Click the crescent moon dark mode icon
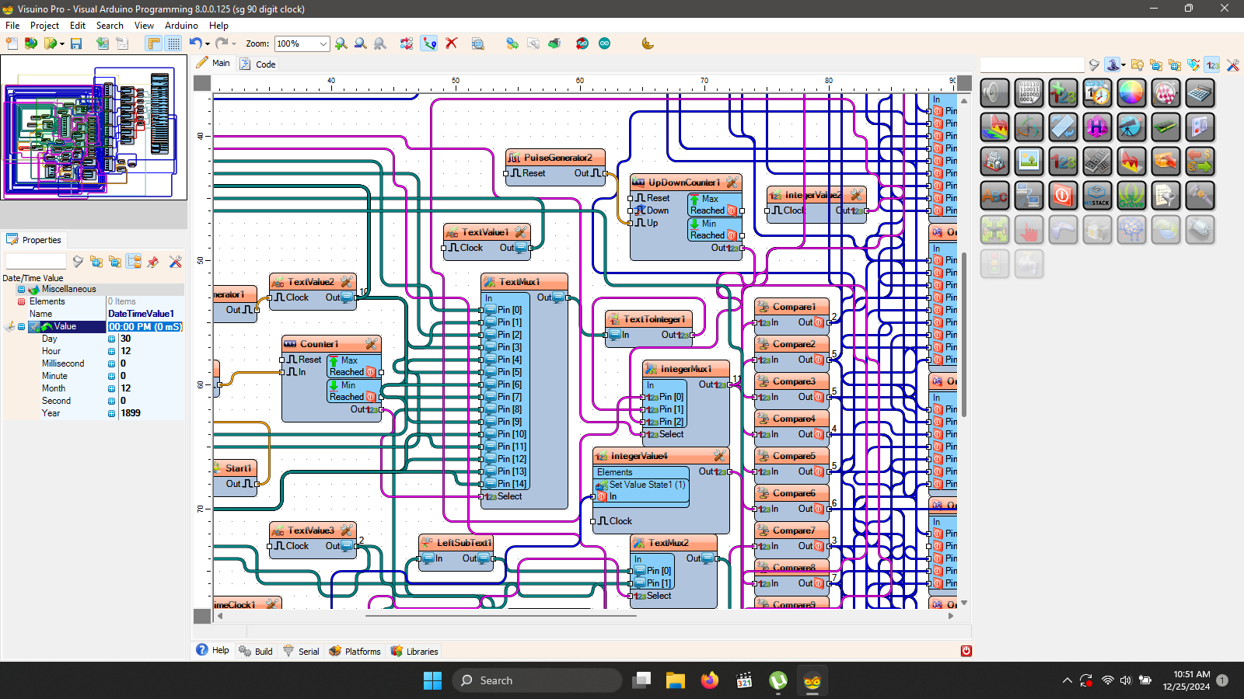This screenshot has width=1244, height=699. tap(648, 43)
